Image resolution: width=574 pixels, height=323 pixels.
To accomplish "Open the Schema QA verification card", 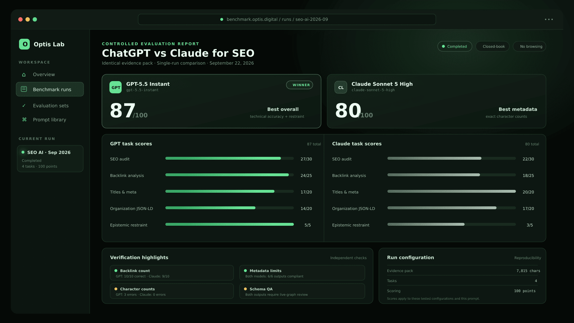I will 302,291.
